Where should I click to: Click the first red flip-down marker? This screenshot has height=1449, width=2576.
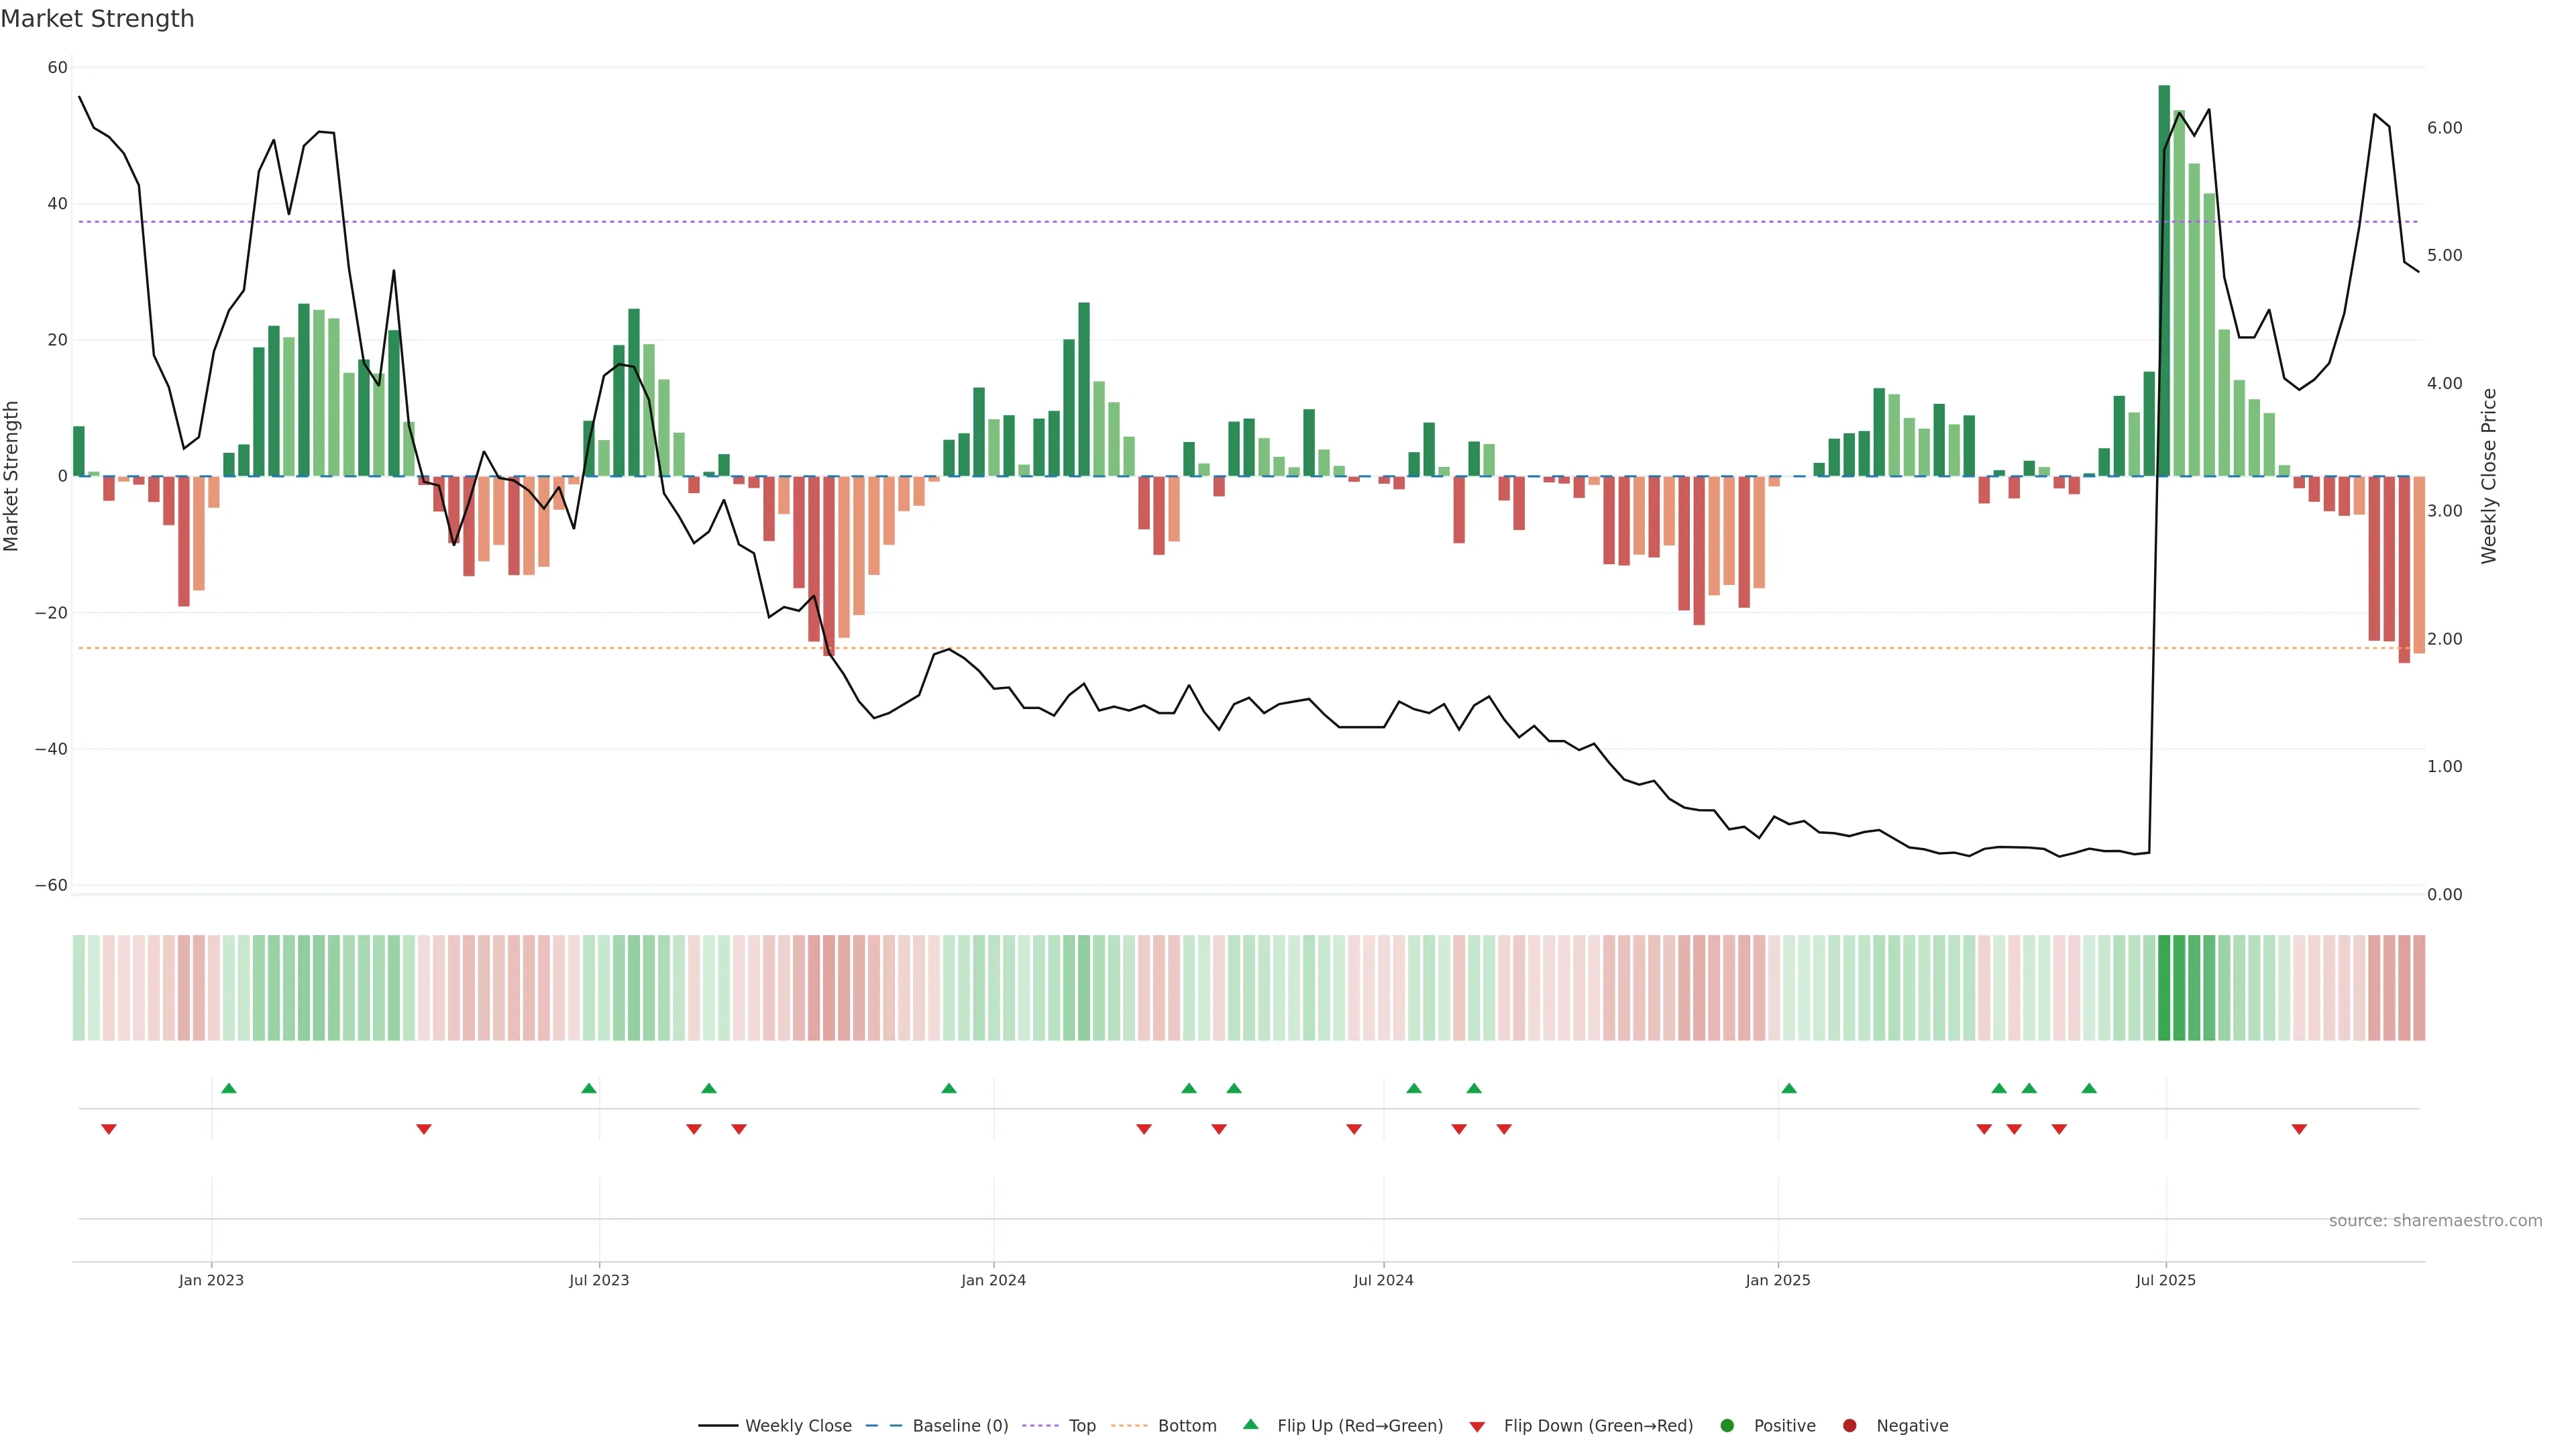point(109,1129)
